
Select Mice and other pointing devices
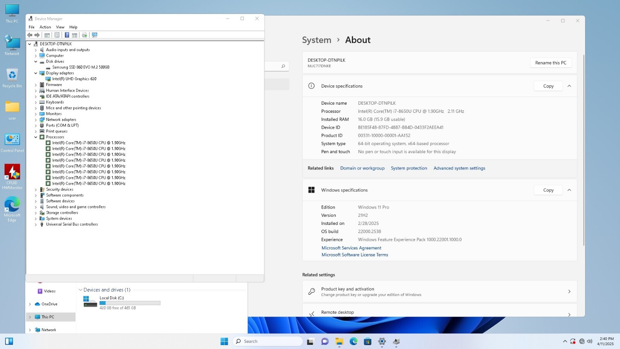73,108
